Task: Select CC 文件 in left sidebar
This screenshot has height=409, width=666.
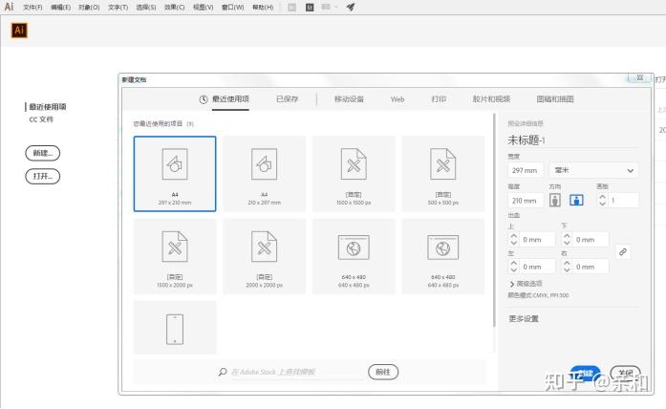Action: (41, 119)
